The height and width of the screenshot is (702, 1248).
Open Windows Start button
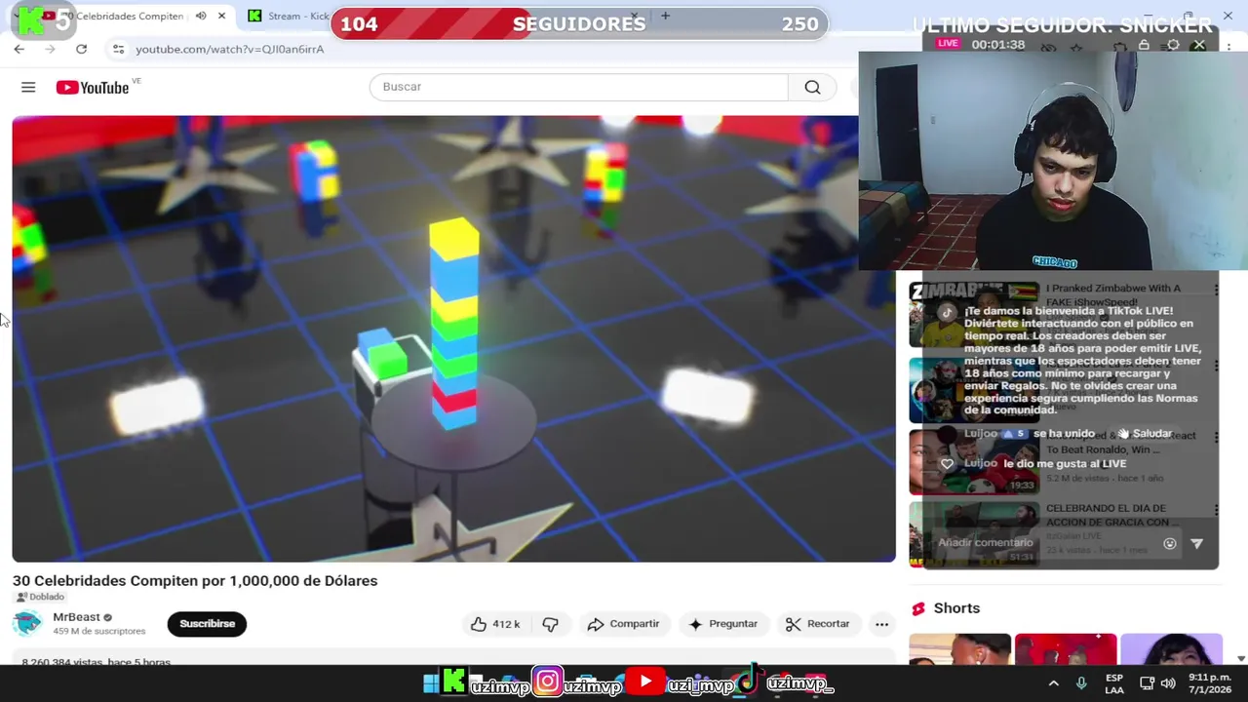coord(431,683)
